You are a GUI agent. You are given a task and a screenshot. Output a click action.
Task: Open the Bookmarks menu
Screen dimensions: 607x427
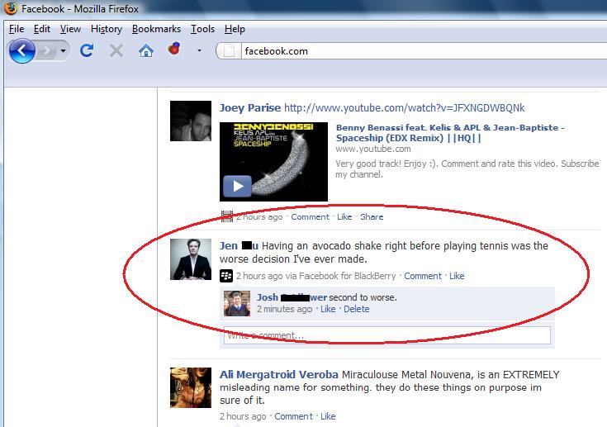[x=156, y=29]
